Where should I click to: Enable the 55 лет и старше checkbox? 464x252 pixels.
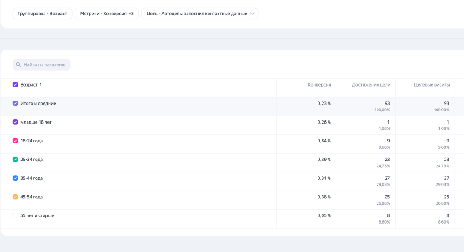coord(15,215)
